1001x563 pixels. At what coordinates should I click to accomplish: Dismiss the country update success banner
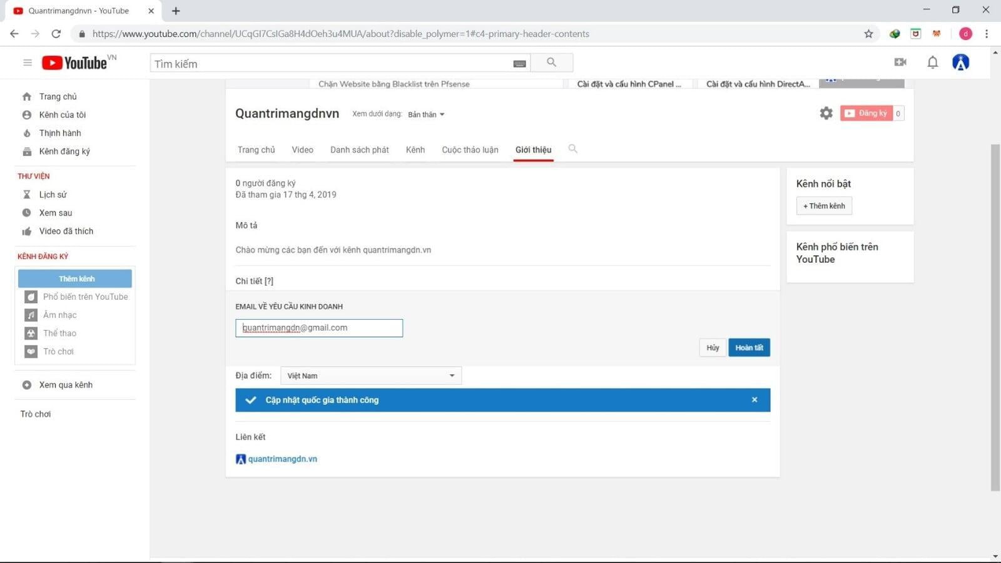[755, 400]
